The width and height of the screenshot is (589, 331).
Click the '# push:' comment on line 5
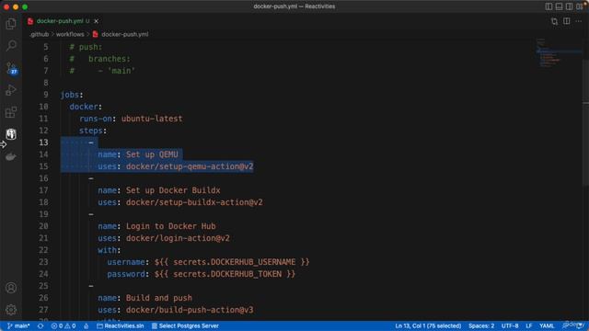[86, 47]
